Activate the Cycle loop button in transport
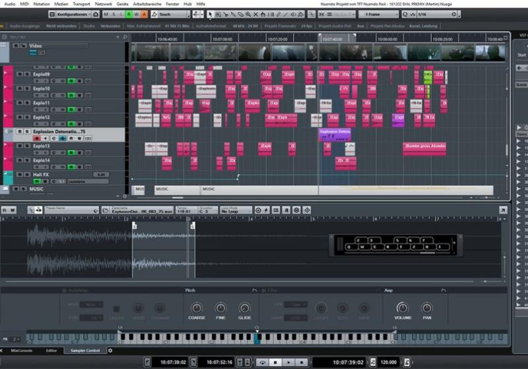The image size is (528, 369). click(263, 362)
